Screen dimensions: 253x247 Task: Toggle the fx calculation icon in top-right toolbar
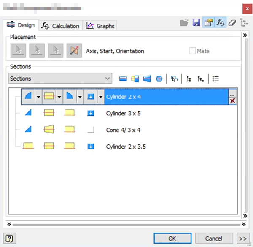(x=221, y=22)
